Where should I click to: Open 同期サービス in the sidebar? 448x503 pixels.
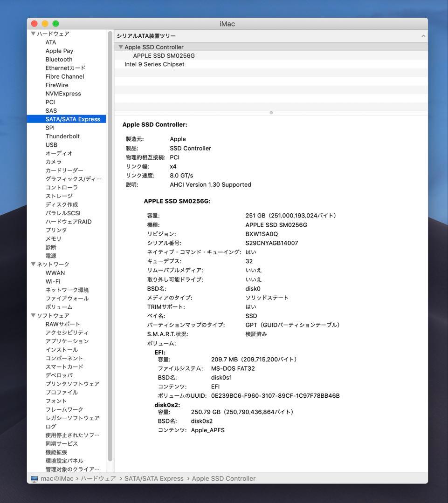62,444
